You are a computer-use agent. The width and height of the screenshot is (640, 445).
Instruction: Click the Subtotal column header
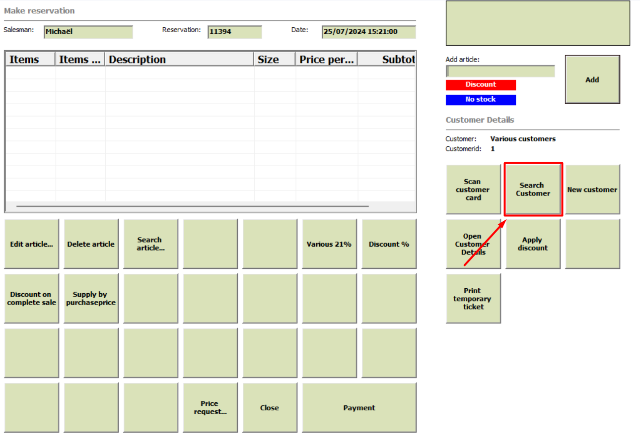(387, 60)
